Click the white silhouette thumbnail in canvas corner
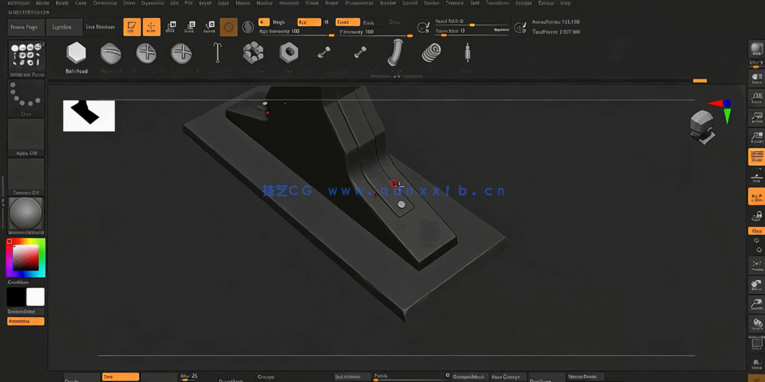 click(89, 116)
